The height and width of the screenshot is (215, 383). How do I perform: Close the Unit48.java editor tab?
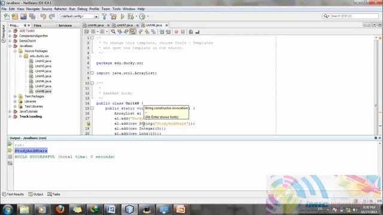[166, 25]
